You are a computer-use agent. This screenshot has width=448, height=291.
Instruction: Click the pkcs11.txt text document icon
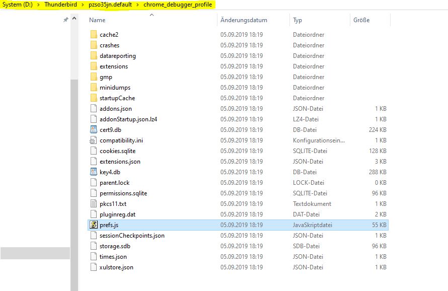pos(94,204)
